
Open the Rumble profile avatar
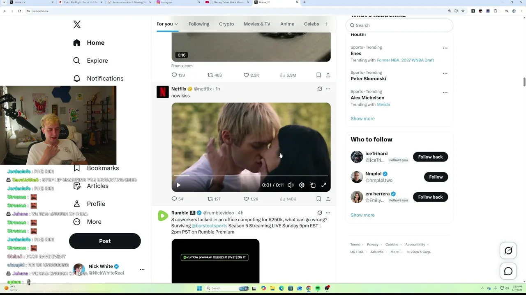click(163, 216)
